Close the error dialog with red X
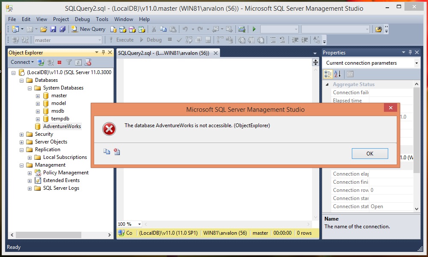The width and height of the screenshot is (428, 257). tap(391, 108)
